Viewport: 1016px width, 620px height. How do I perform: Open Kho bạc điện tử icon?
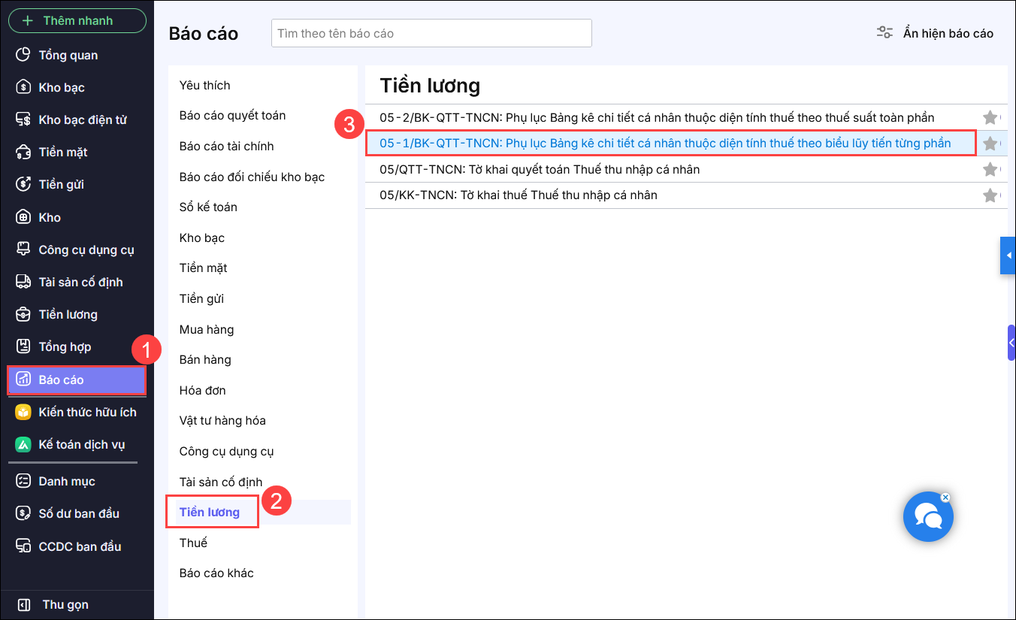click(24, 119)
